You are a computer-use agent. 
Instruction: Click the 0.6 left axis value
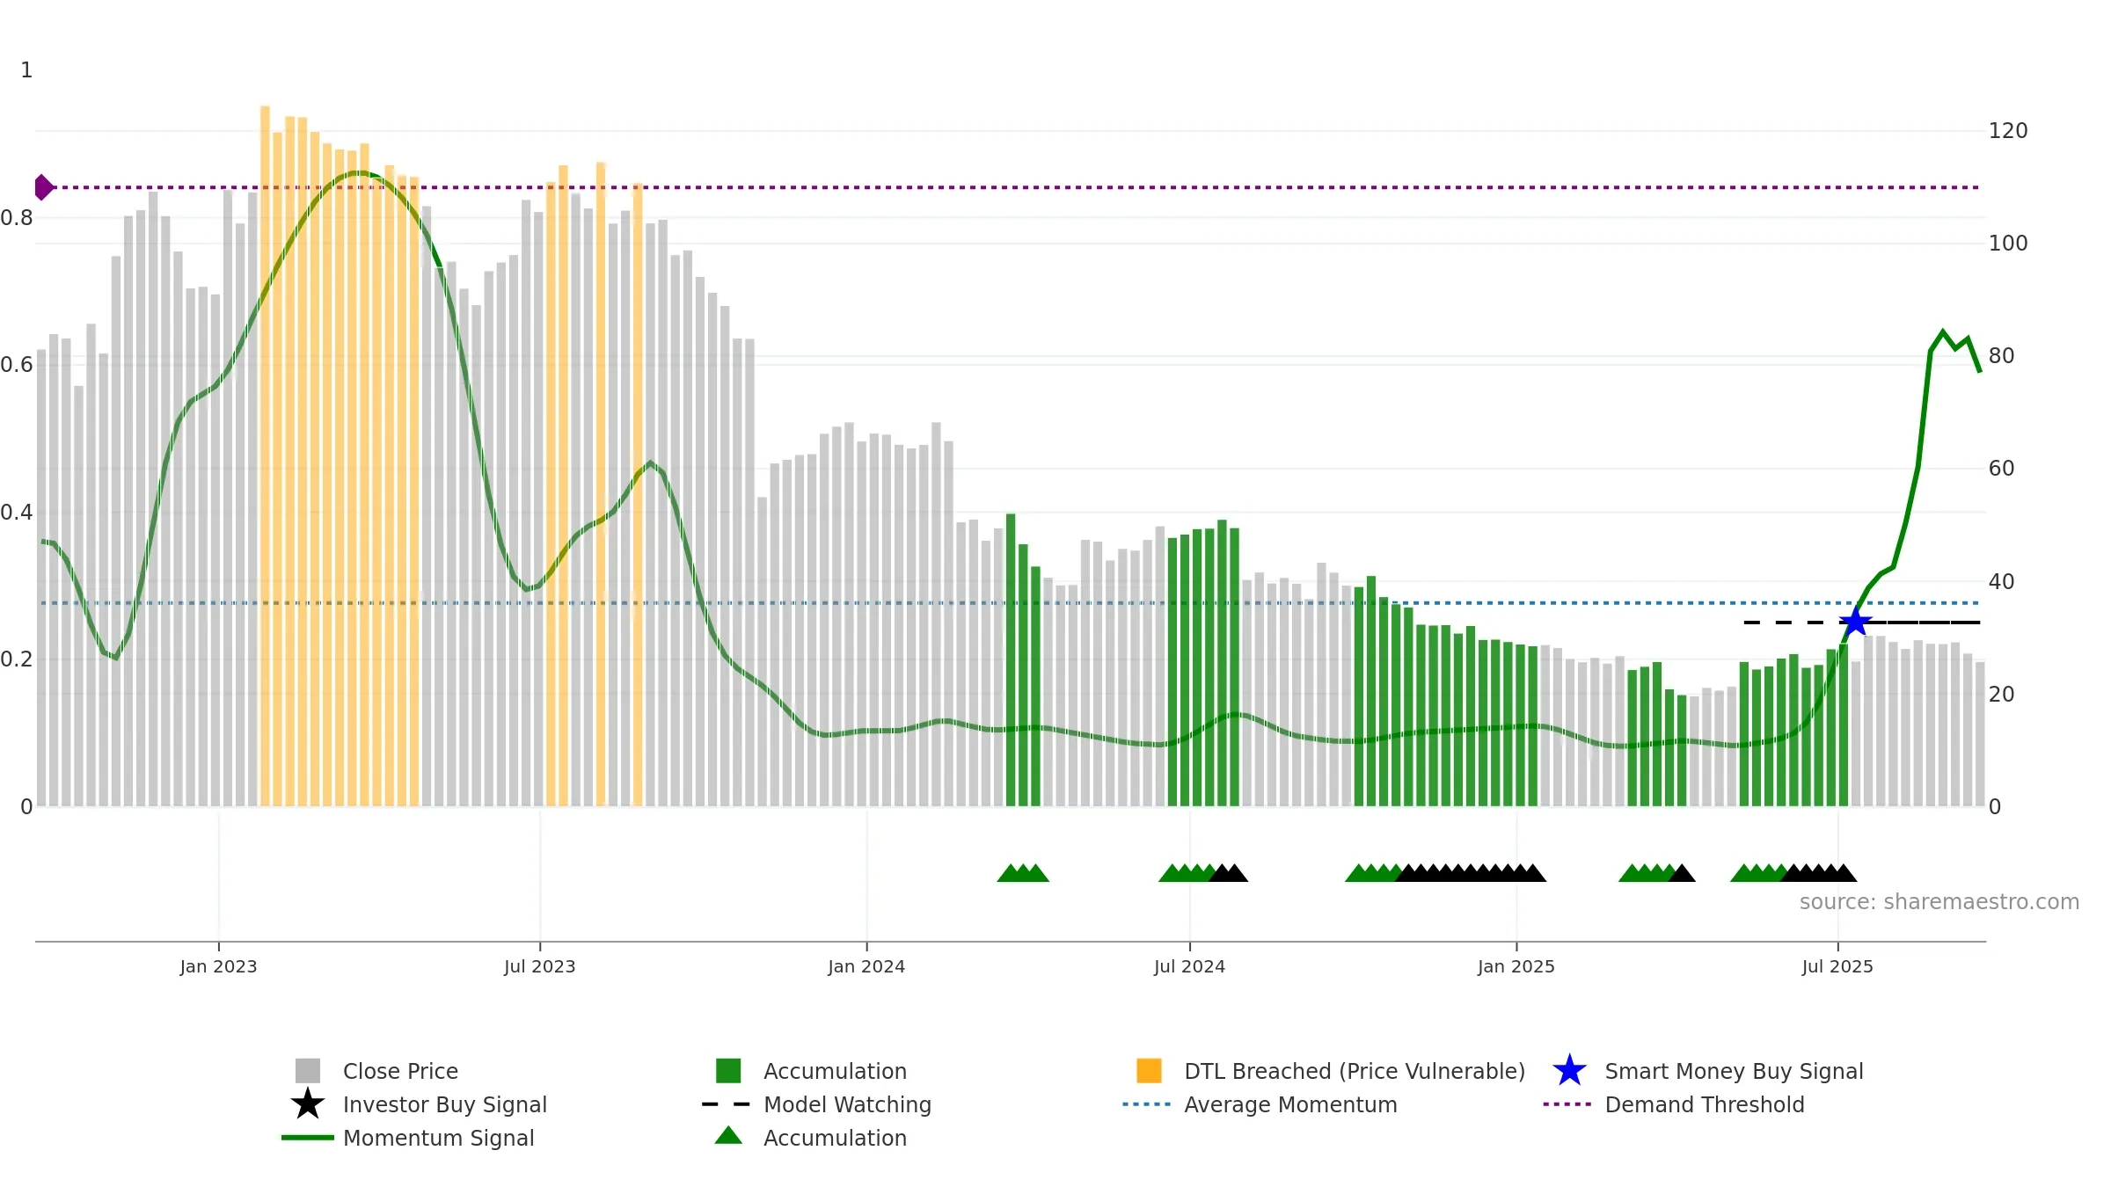pyautogui.click(x=17, y=364)
